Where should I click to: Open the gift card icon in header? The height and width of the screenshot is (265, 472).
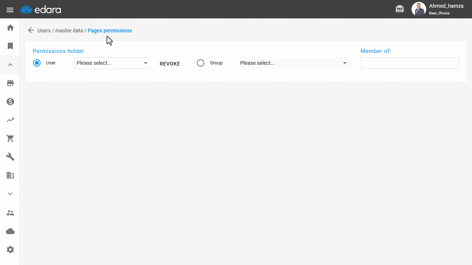[400, 9]
